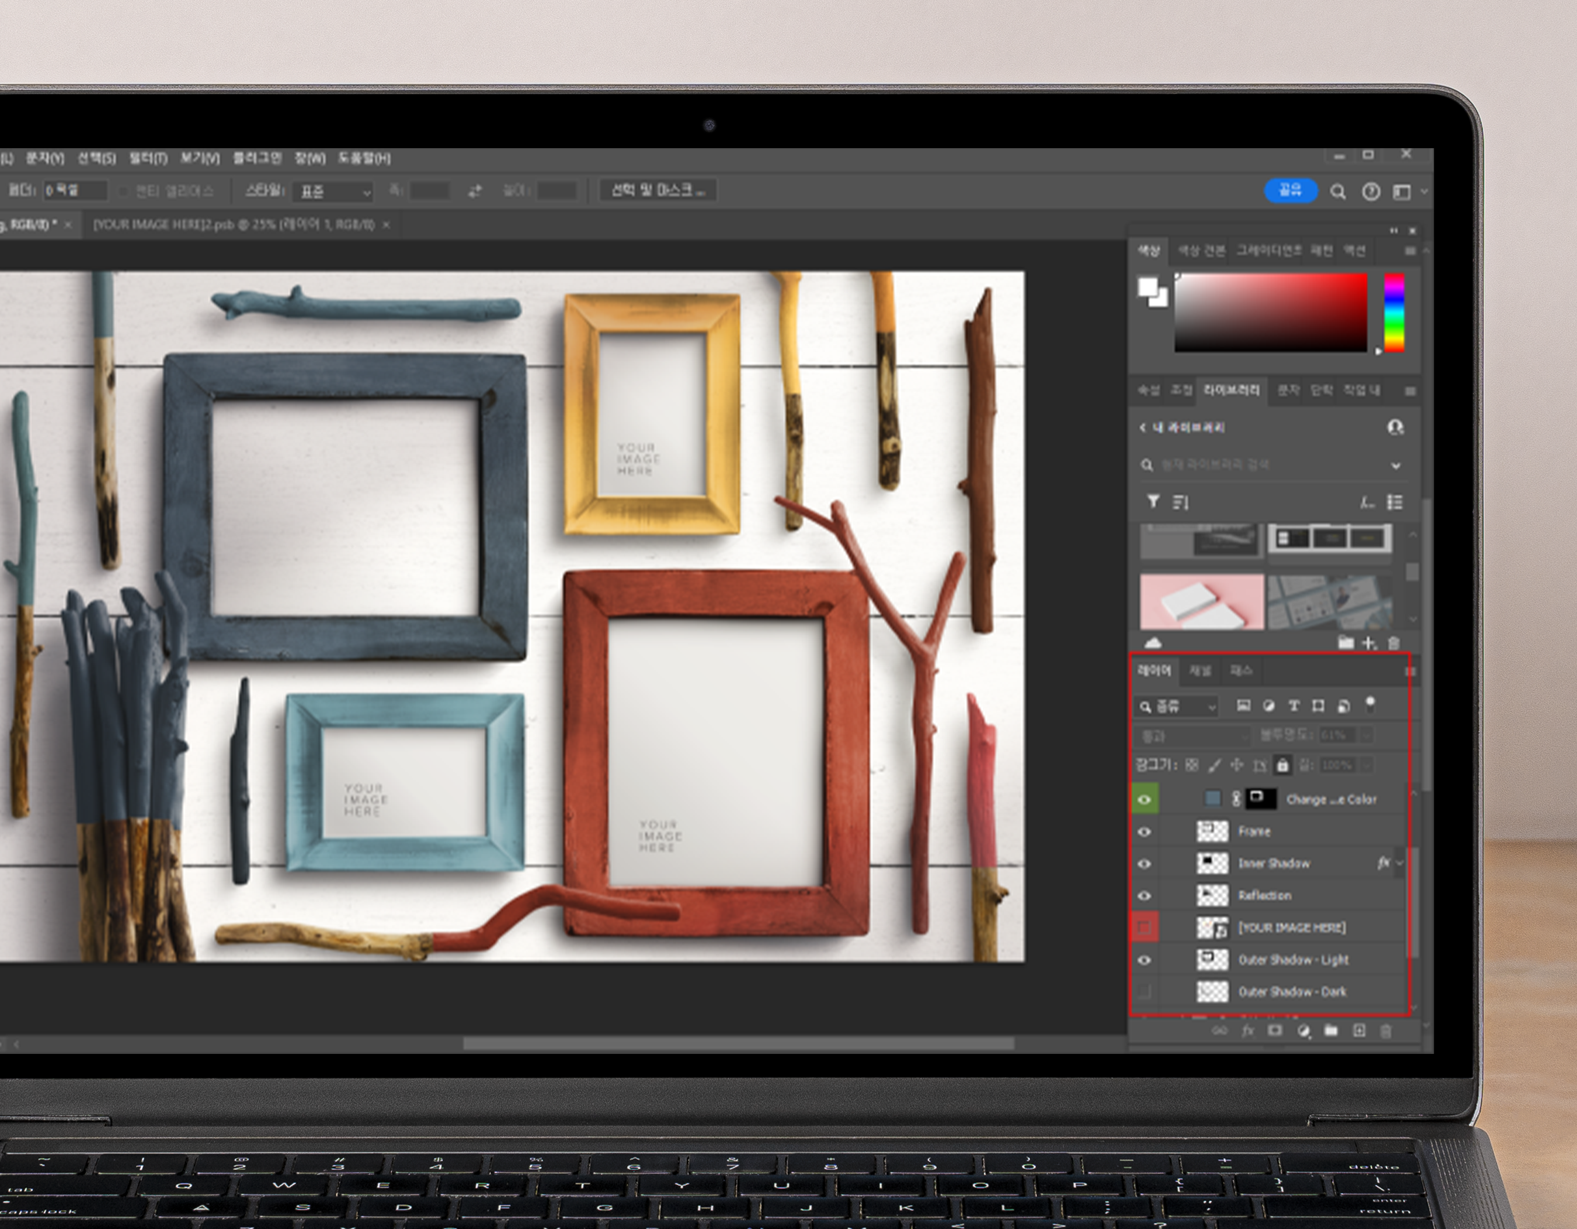Switch to the Channels tab beside Layers
Viewport: 1577px width, 1229px height.
(1200, 671)
